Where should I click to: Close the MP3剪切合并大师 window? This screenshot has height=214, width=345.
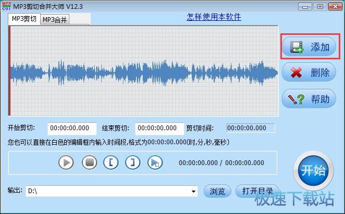coord(335,7)
